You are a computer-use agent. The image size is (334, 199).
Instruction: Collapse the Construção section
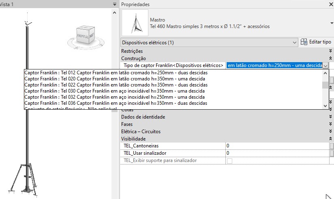[330, 58]
